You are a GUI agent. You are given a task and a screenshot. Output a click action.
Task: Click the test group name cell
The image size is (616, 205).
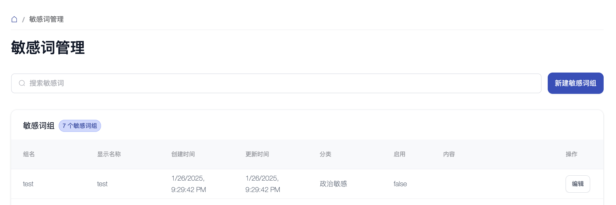[x=28, y=184]
